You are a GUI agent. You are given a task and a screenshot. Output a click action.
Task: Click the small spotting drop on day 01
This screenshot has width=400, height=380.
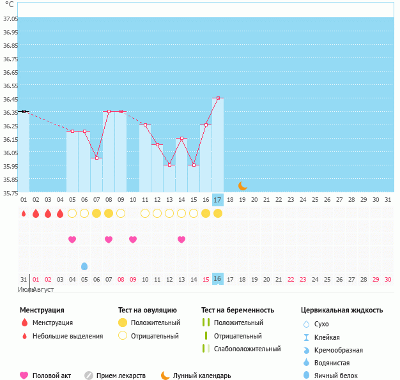[x=24, y=213]
